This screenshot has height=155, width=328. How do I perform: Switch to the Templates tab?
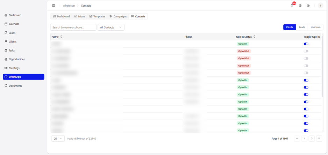click(x=97, y=16)
